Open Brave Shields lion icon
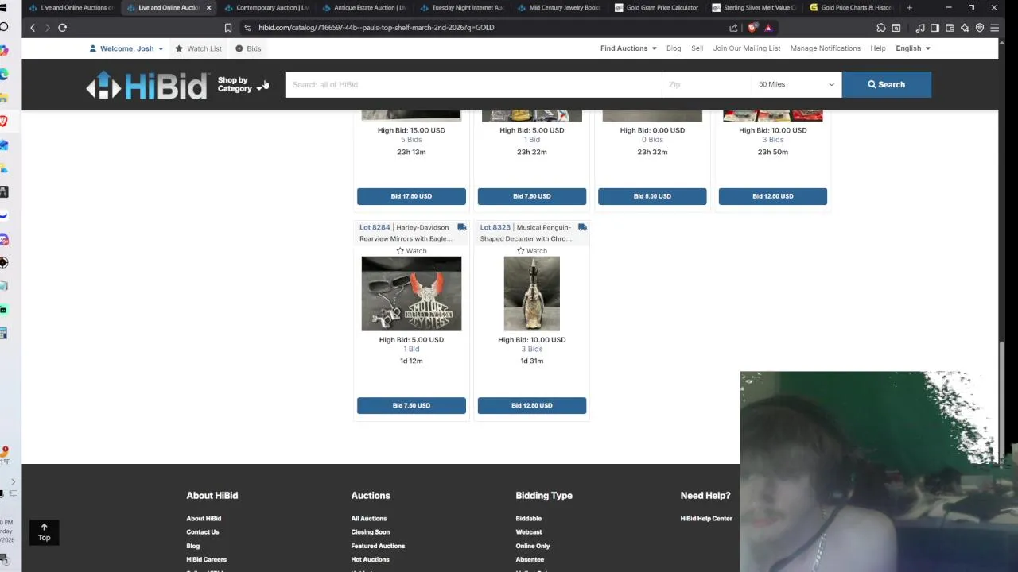The image size is (1018, 572). pyautogui.click(x=752, y=27)
